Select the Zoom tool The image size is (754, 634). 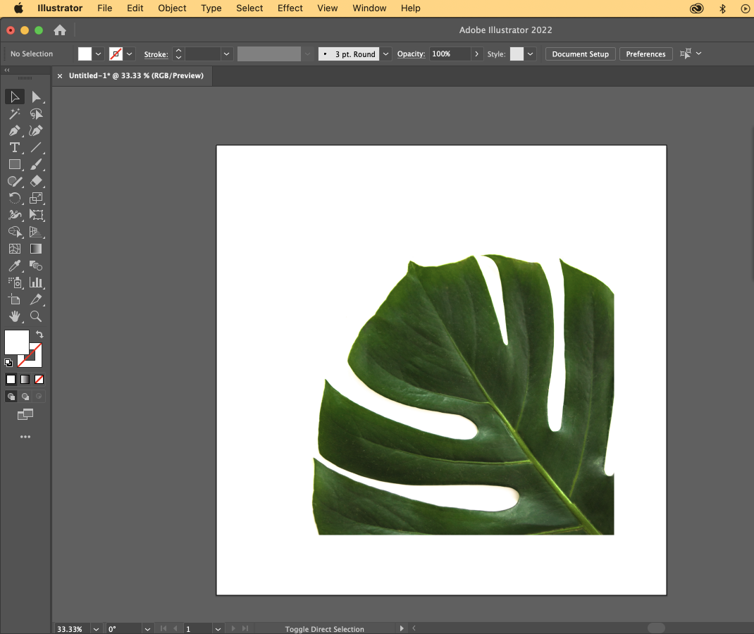tap(36, 316)
